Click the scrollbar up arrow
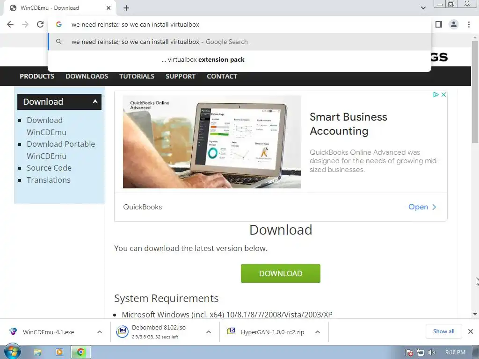 point(475,37)
